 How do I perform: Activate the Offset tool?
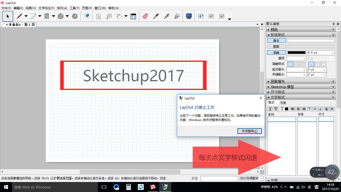87,16
